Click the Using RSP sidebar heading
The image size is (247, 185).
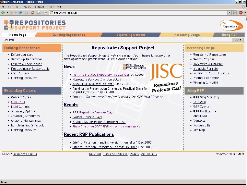(214, 90)
